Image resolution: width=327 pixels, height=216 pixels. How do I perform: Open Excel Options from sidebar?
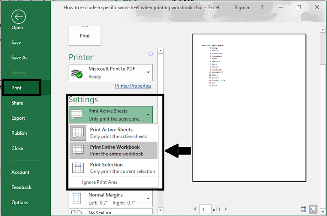[x=20, y=202]
